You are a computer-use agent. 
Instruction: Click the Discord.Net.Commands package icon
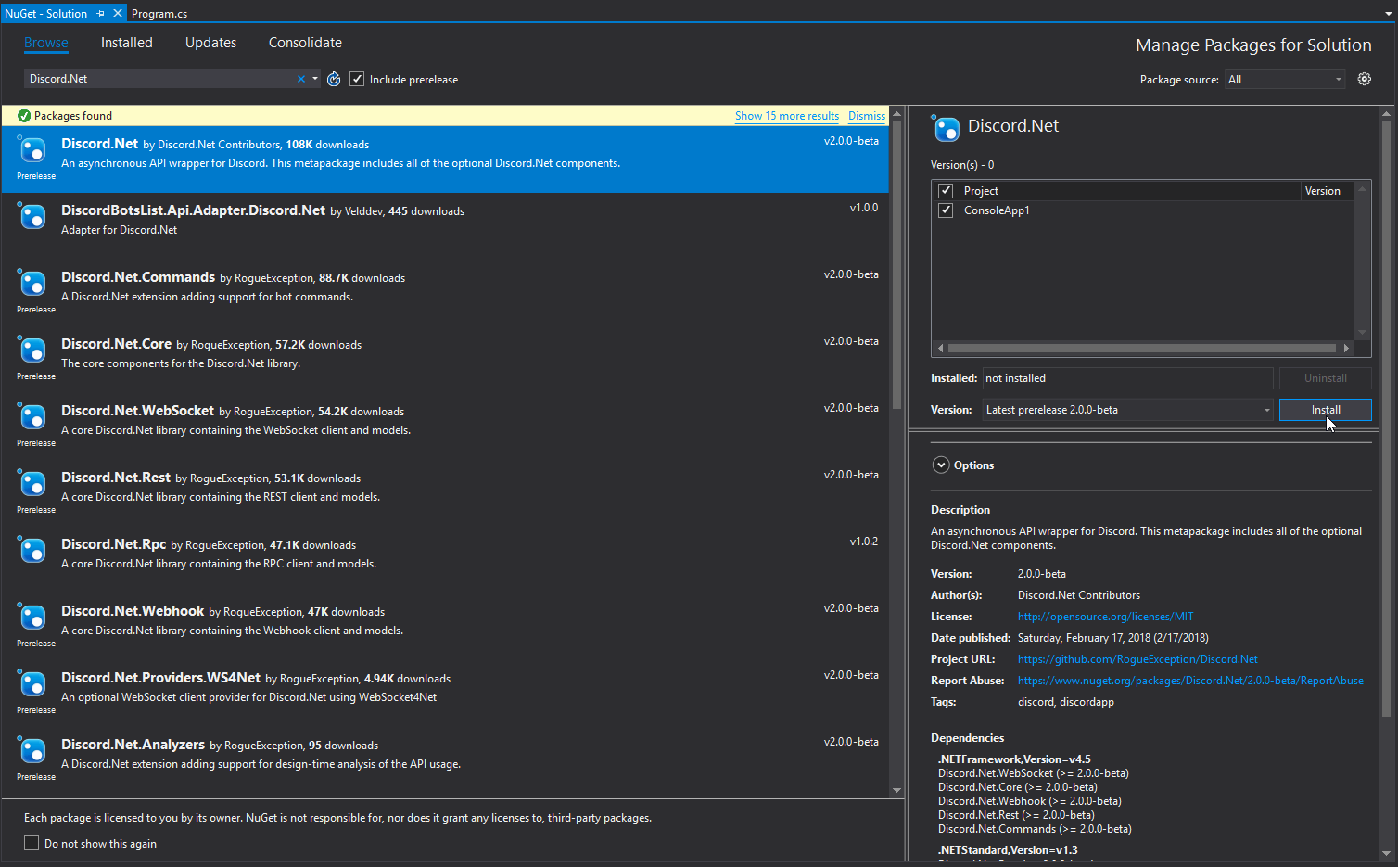click(33, 284)
